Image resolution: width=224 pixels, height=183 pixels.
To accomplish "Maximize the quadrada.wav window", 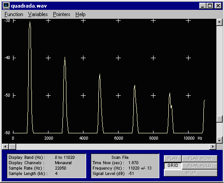I will [x=210, y=6].
